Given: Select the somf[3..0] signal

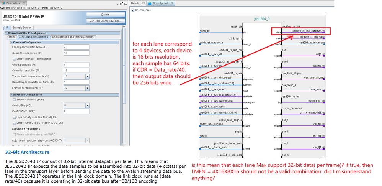Looking at the screenshot, I should click(318, 66).
